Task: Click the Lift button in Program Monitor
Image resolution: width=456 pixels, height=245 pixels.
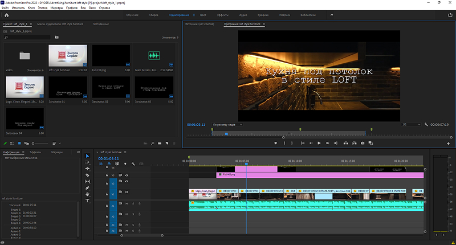Action: click(x=345, y=143)
